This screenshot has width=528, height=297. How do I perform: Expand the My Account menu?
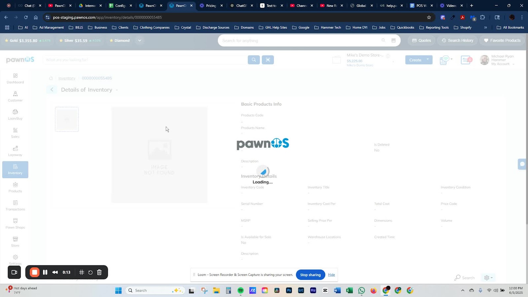503,64
